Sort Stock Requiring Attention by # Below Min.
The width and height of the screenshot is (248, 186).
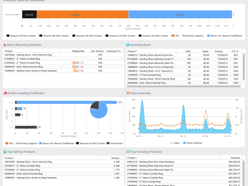(x=73, y=51)
